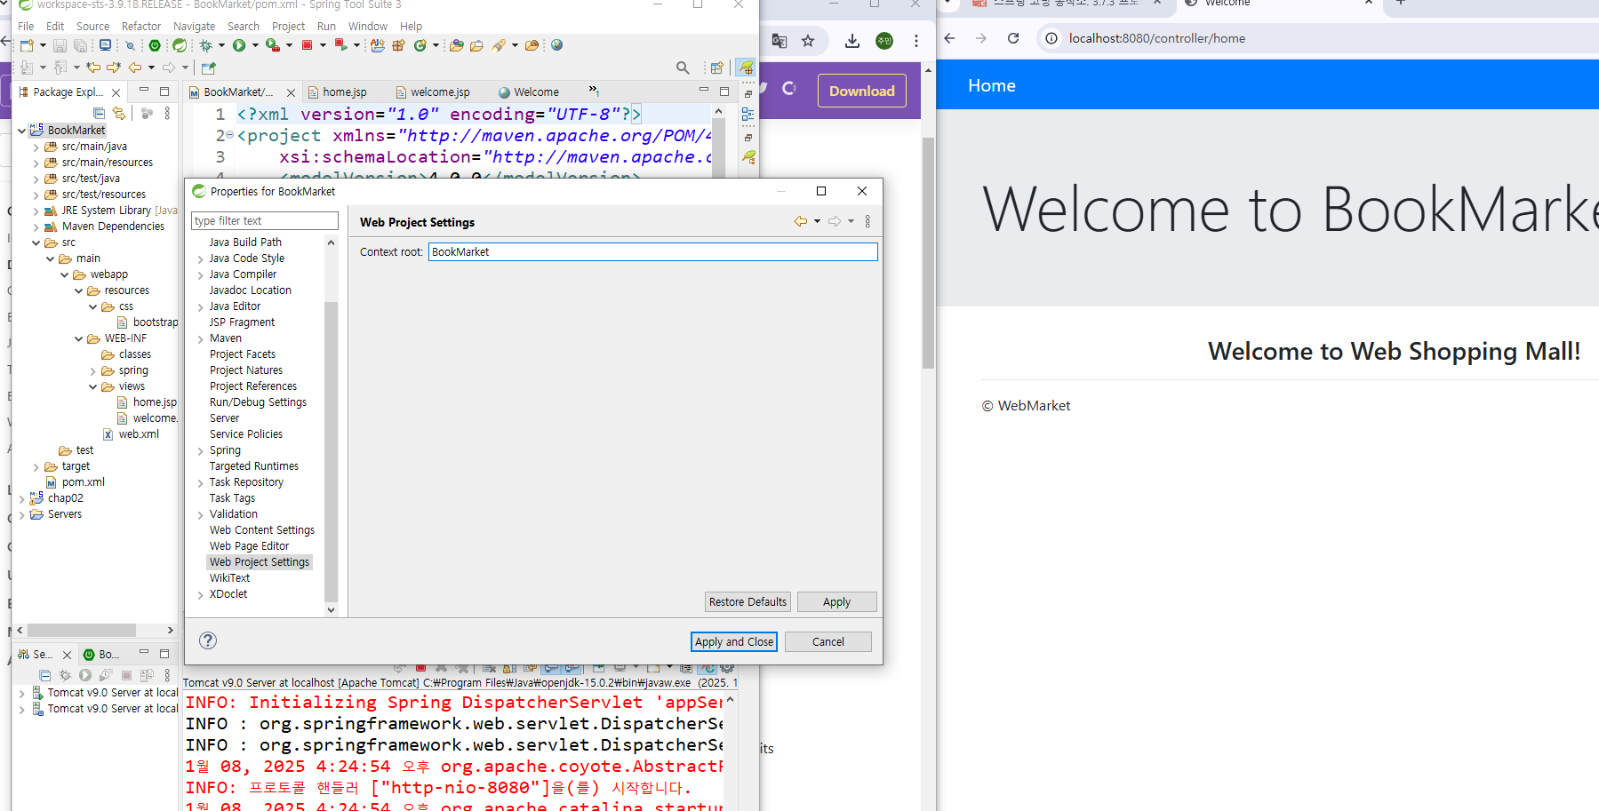Click the green Spring Boot dashboard icon
1599x811 pixels.
[155, 45]
